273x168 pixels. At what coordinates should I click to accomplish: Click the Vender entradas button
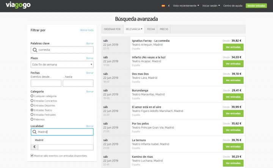click(x=256, y=6)
